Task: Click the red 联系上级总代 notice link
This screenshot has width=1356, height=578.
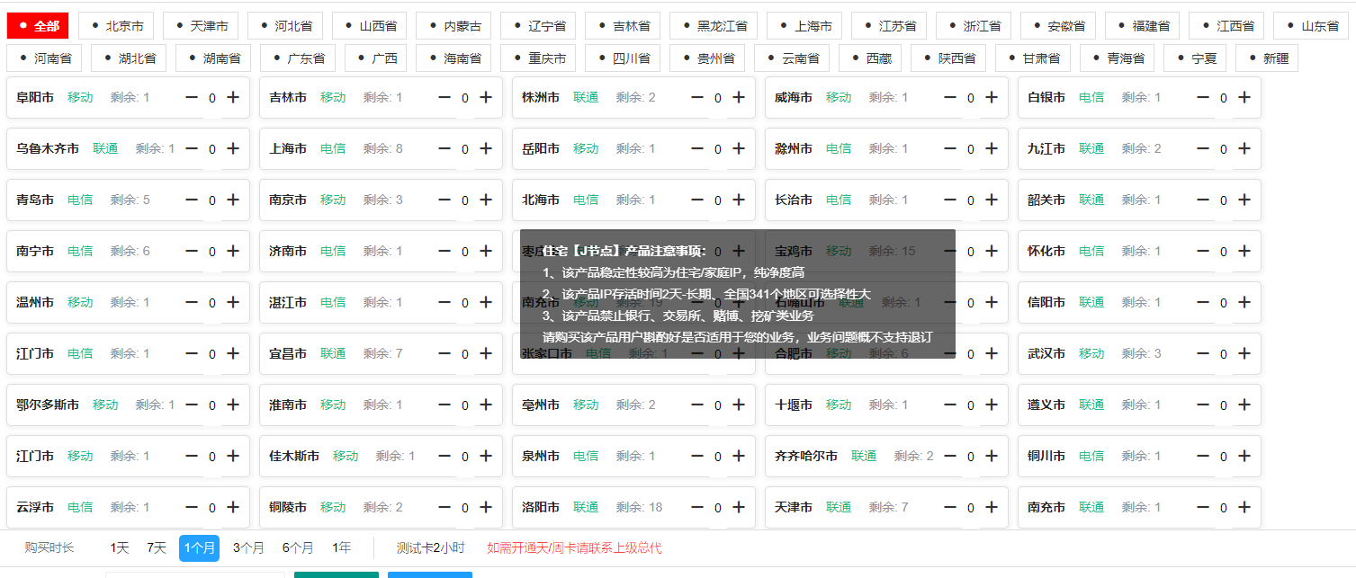Action: point(574,547)
